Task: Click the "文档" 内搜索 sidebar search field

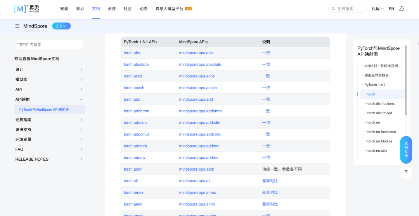Action: [49, 45]
